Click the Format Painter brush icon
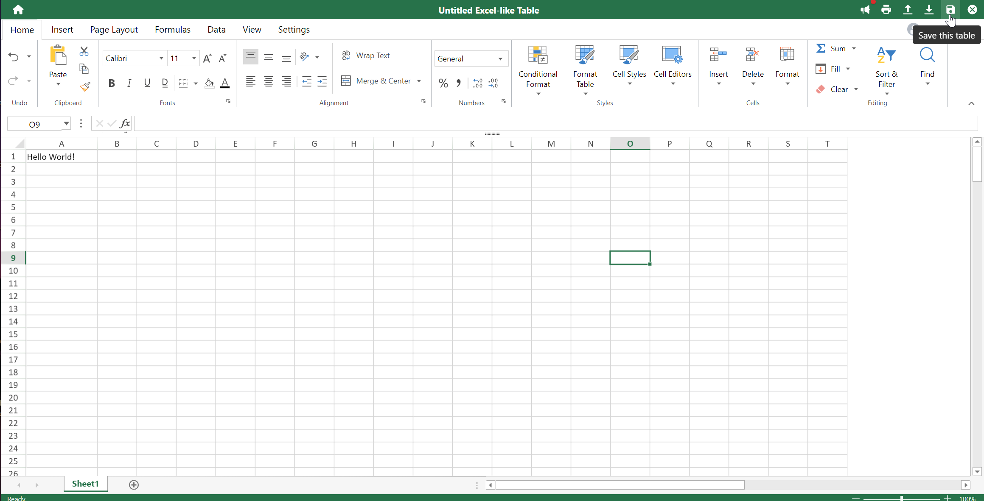Image resolution: width=984 pixels, height=501 pixels. click(x=85, y=87)
